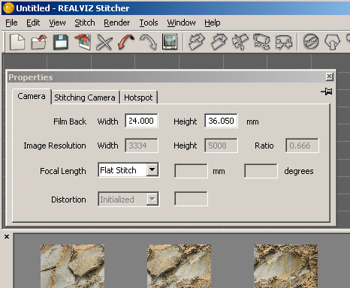Viewport: 350px width, 288px height.
Task: Open the Stitch menu
Action: click(85, 22)
